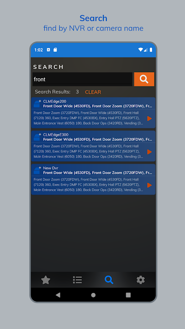Viewport: 185px width, 329px height.
Task: Click NVR icon beside CLMEdgeE300
Action: (x=37, y=137)
